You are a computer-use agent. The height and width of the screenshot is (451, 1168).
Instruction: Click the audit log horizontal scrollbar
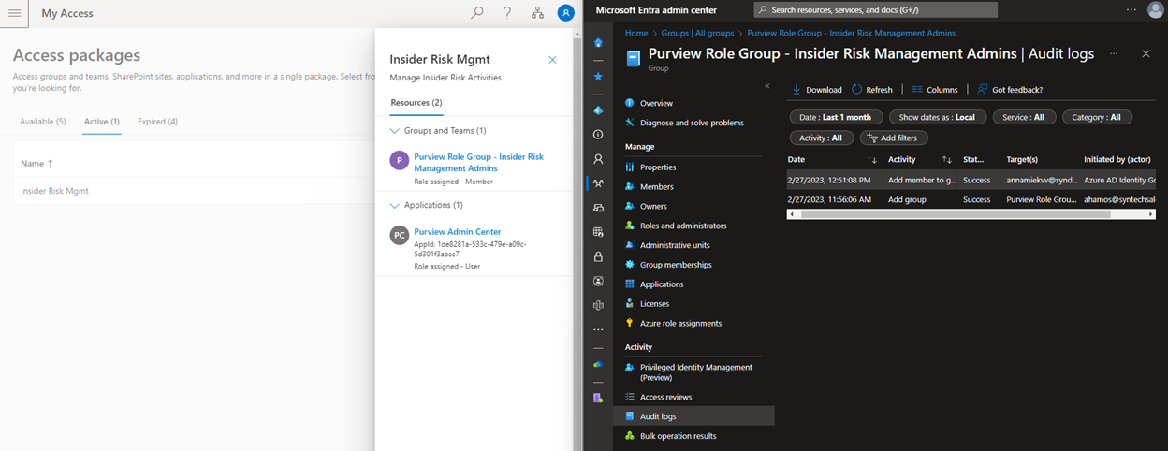[956, 214]
